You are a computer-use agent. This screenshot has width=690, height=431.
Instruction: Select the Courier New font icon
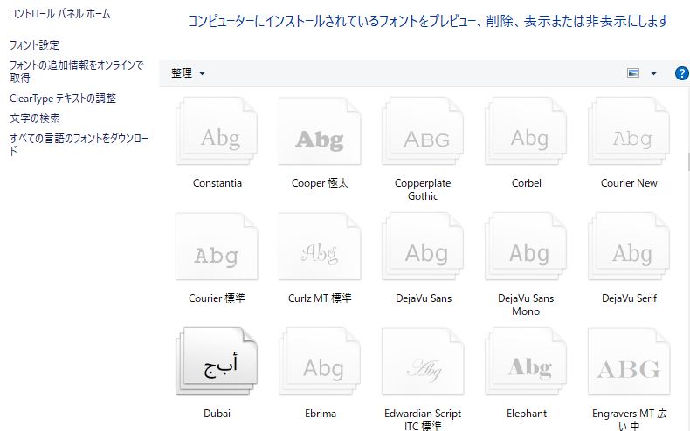tap(629, 132)
